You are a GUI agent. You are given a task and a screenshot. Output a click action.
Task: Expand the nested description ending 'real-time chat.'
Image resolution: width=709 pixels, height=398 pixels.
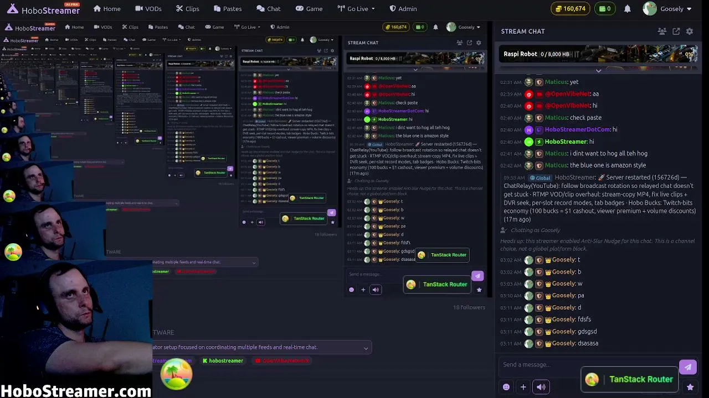(x=254, y=263)
